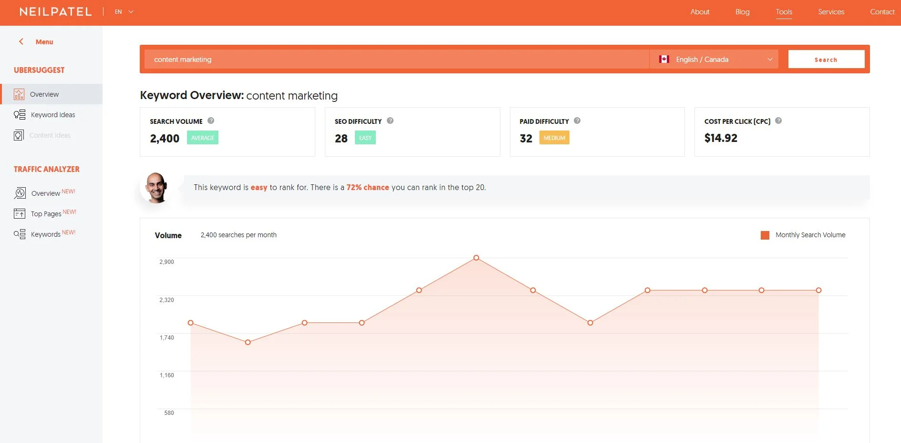Go to the Contact page
Image resolution: width=901 pixels, height=443 pixels.
(882, 12)
